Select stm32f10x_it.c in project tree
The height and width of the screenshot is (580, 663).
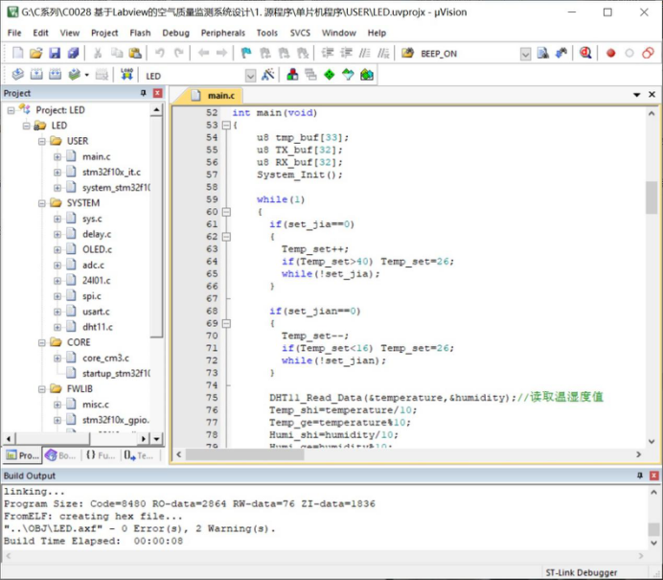(111, 173)
